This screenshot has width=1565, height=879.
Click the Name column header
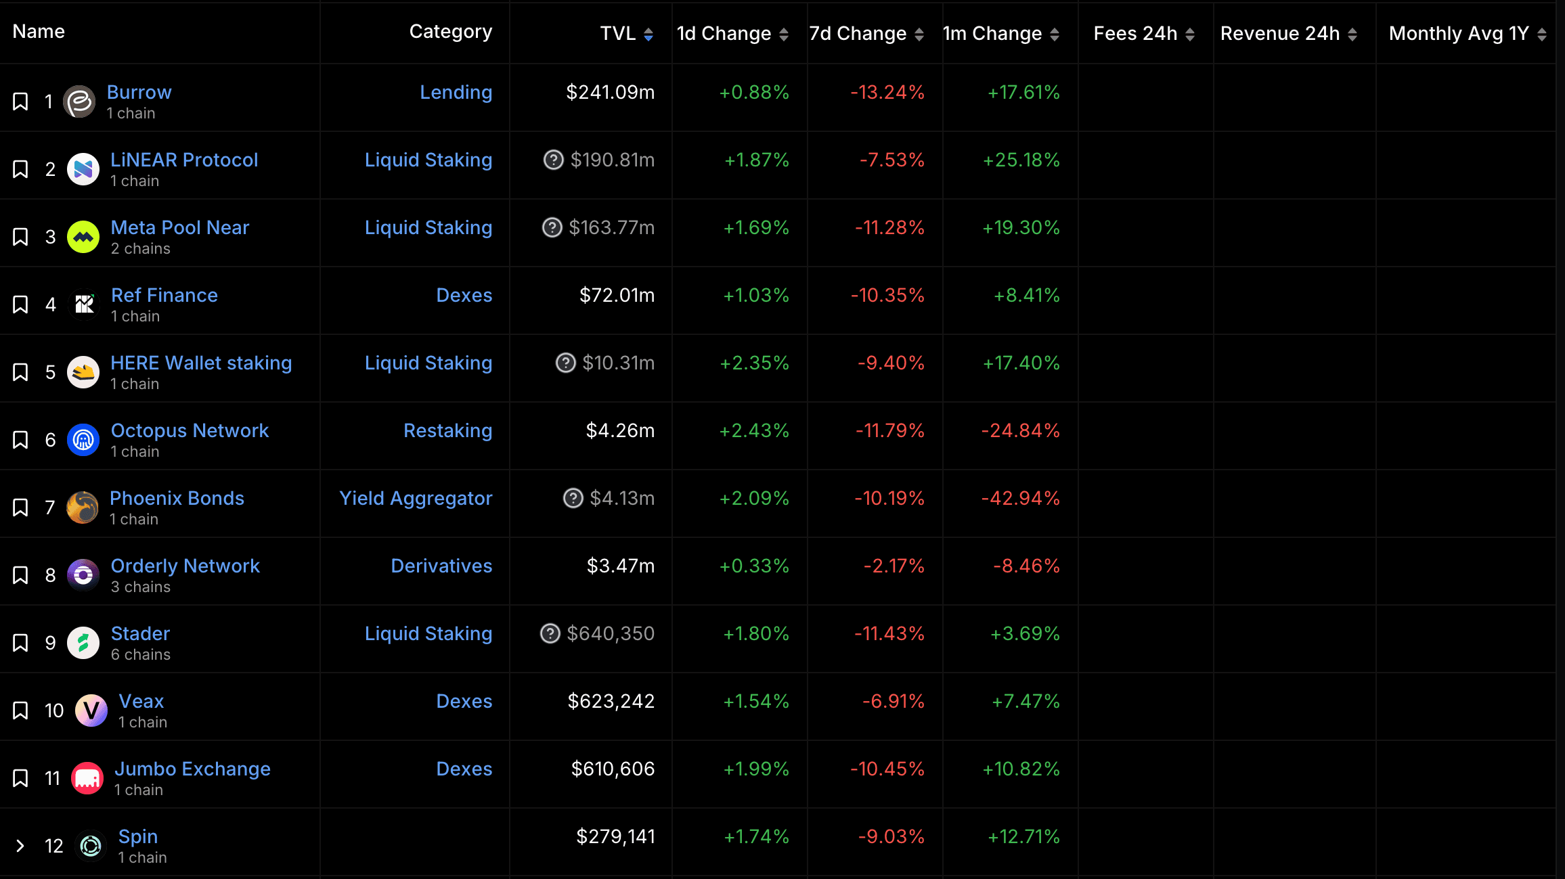[x=39, y=31]
